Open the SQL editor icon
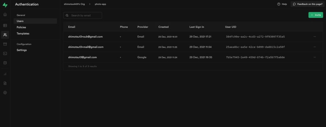326x127 pixels. coord(5,53)
